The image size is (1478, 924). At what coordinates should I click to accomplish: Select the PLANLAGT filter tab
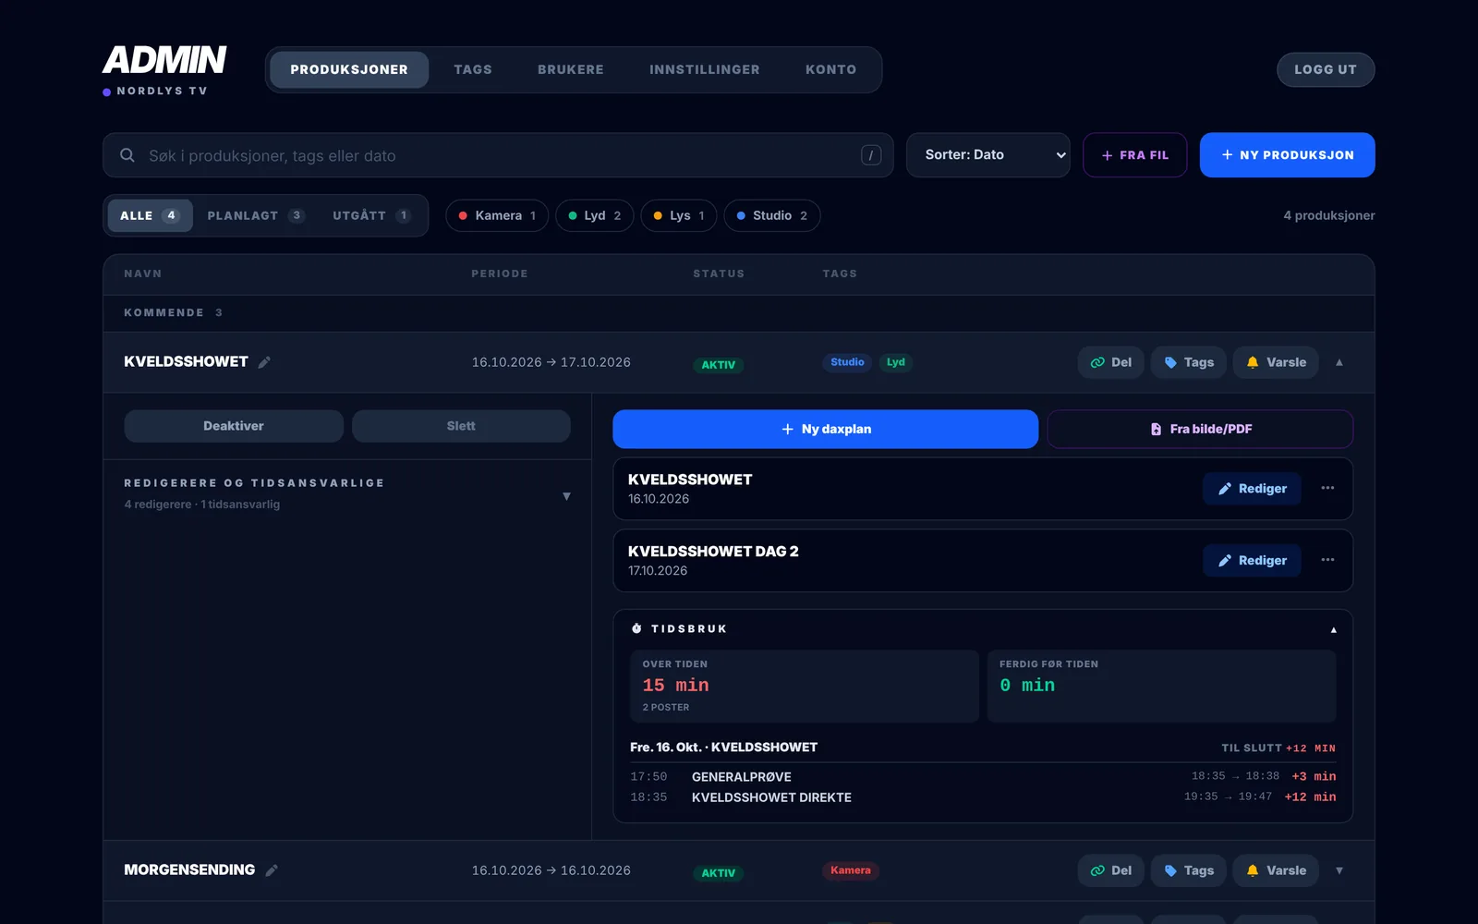(256, 215)
